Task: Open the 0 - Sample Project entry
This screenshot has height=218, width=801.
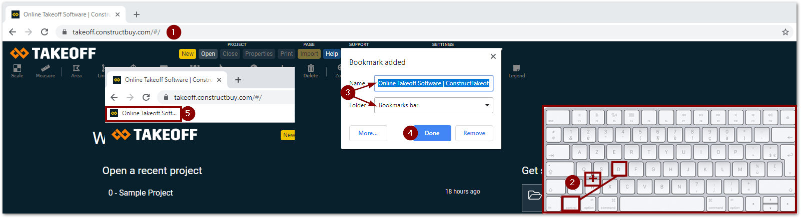Action: pyautogui.click(x=141, y=193)
